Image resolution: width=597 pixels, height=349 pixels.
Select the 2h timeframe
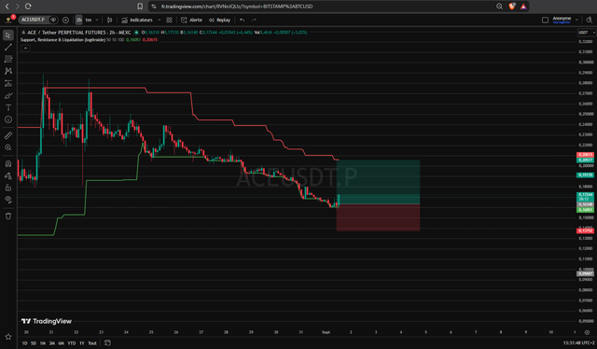pyautogui.click(x=78, y=20)
